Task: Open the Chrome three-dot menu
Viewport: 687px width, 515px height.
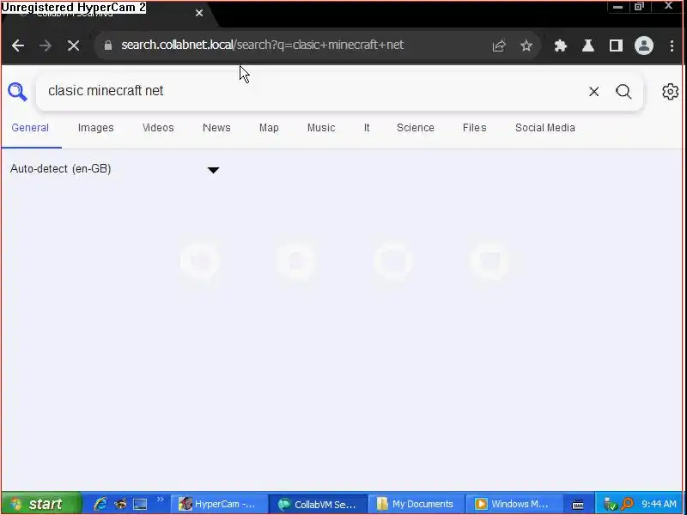Action: click(x=672, y=45)
